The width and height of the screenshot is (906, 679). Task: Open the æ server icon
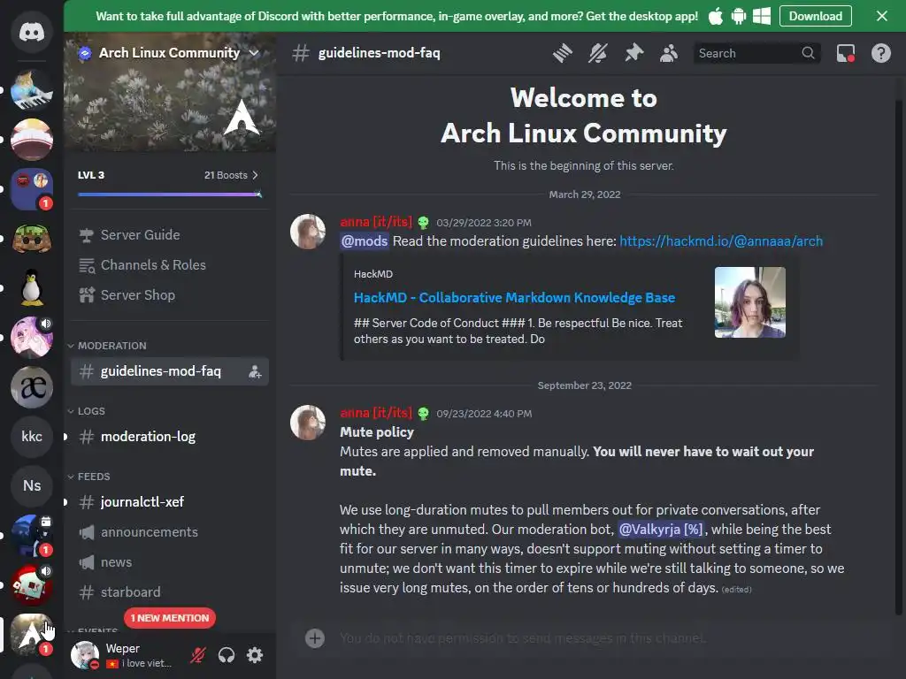pyautogui.click(x=32, y=387)
